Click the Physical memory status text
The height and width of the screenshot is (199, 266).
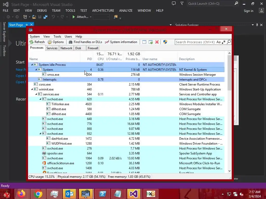81,177
